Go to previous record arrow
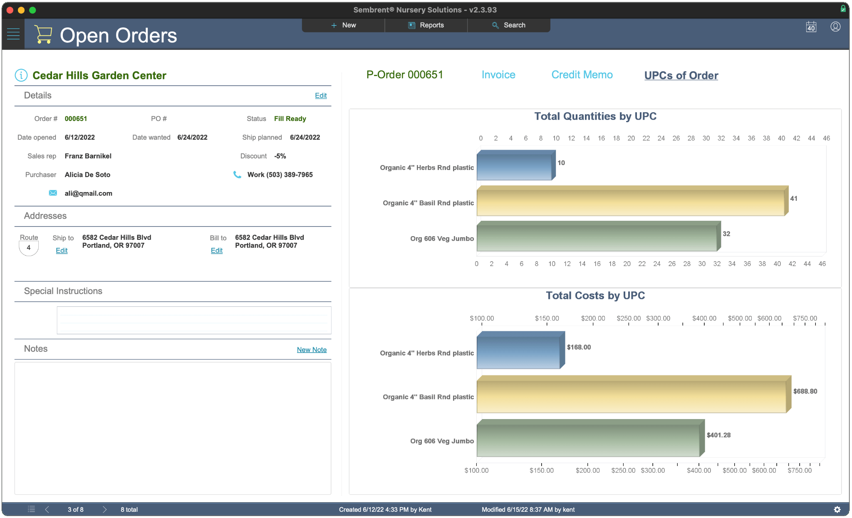 pyautogui.click(x=47, y=509)
